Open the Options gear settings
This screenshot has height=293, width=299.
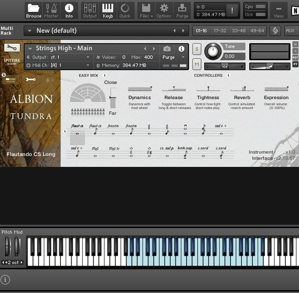(x=164, y=10)
